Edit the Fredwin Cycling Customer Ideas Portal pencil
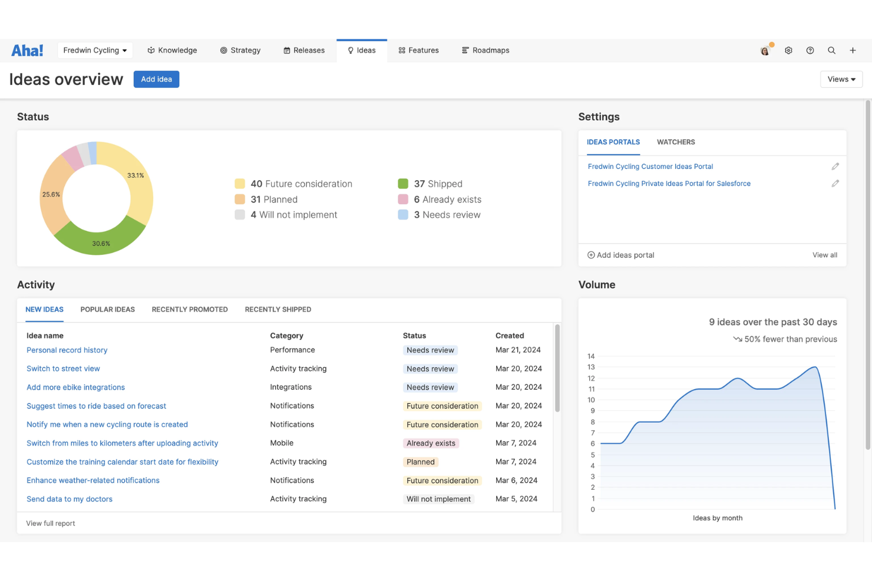Image resolution: width=872 pixels, height=581 pixels. point(835,167)
